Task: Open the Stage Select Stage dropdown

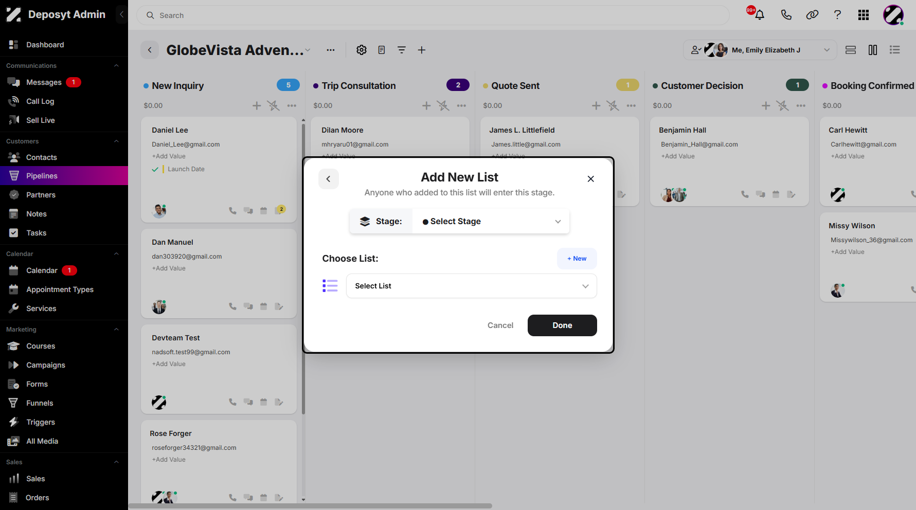Action: coord(491,221)
